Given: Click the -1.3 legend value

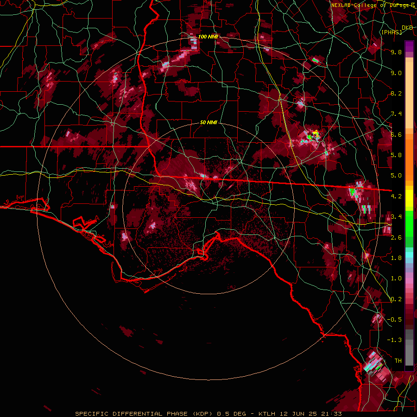Looking at the screenshot, I should pyautogui.click(x=394, y=340).
